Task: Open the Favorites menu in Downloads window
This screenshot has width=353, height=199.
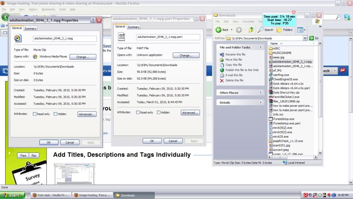Action: [248, 22]
